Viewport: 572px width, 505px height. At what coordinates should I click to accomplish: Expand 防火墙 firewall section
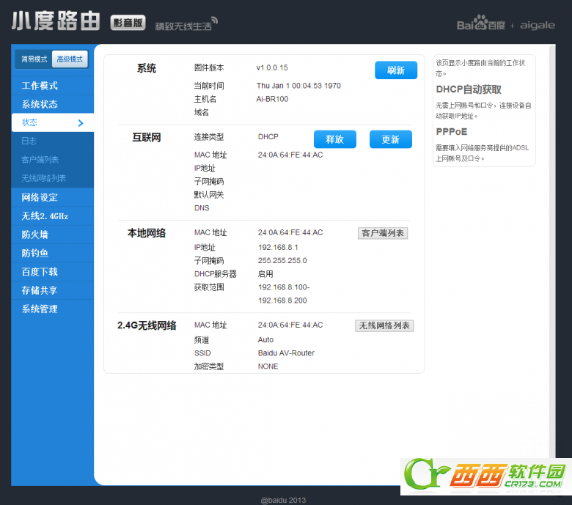point(53,235)
